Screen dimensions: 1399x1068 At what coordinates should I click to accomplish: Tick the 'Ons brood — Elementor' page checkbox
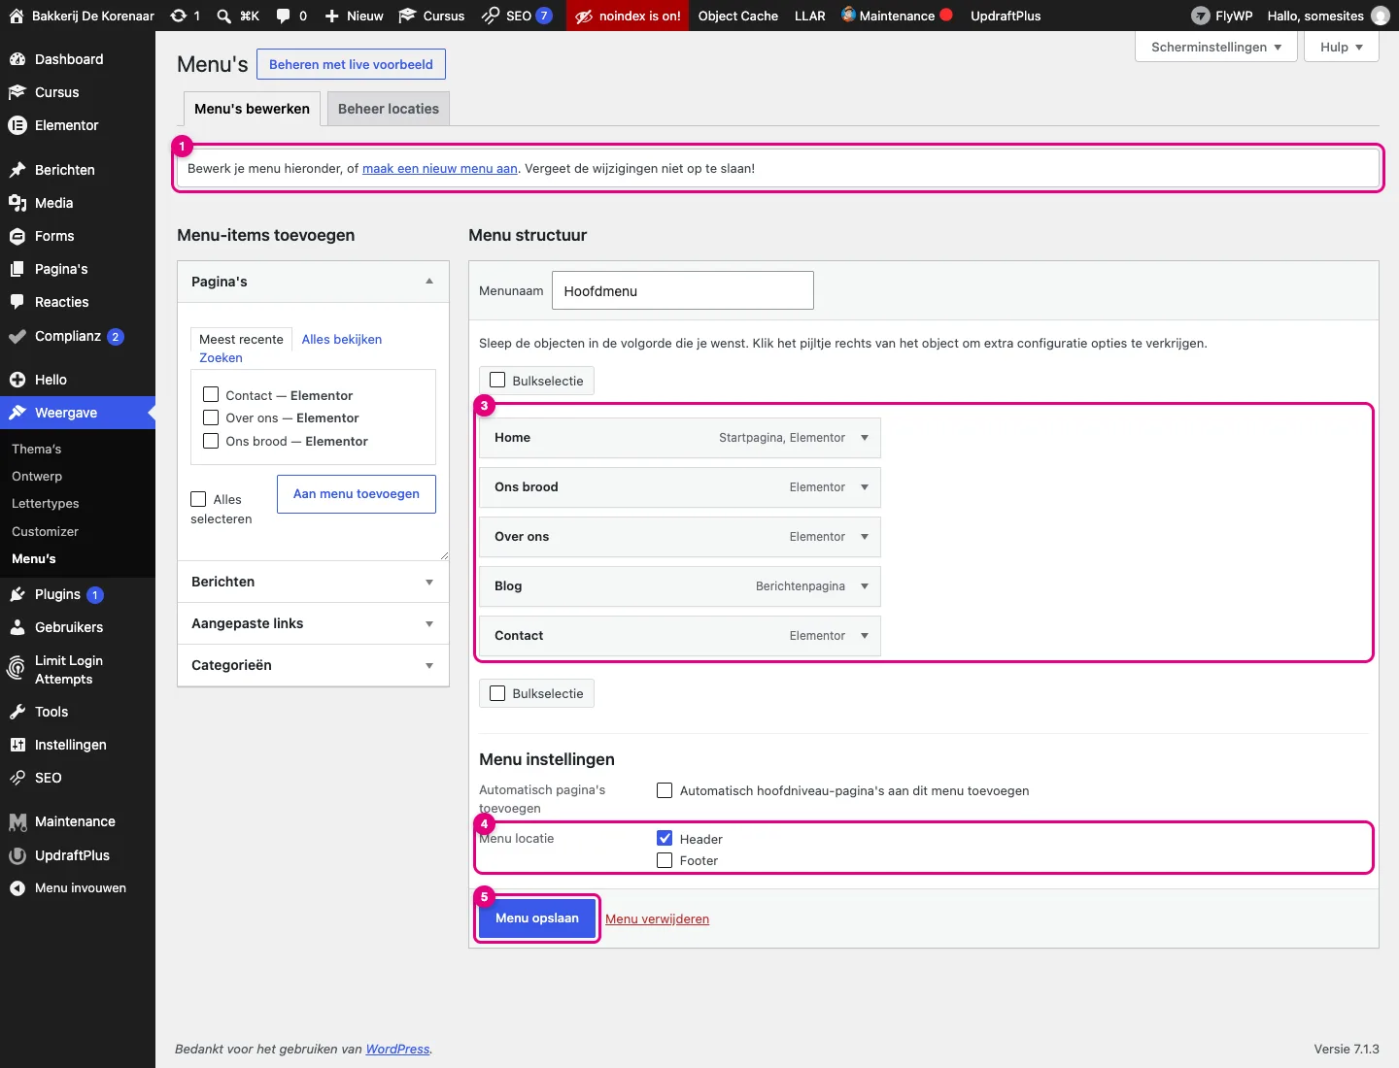[x=211, y=441]
